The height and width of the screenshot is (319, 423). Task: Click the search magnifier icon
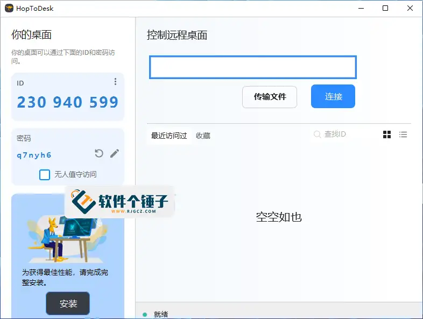pos(318,134)
